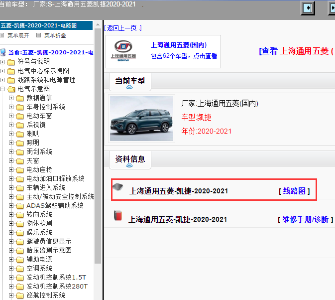Open 当前:五菱-凯捷-2020-2021 root node
Screen dimensions: 335x300
click(51, 52)
